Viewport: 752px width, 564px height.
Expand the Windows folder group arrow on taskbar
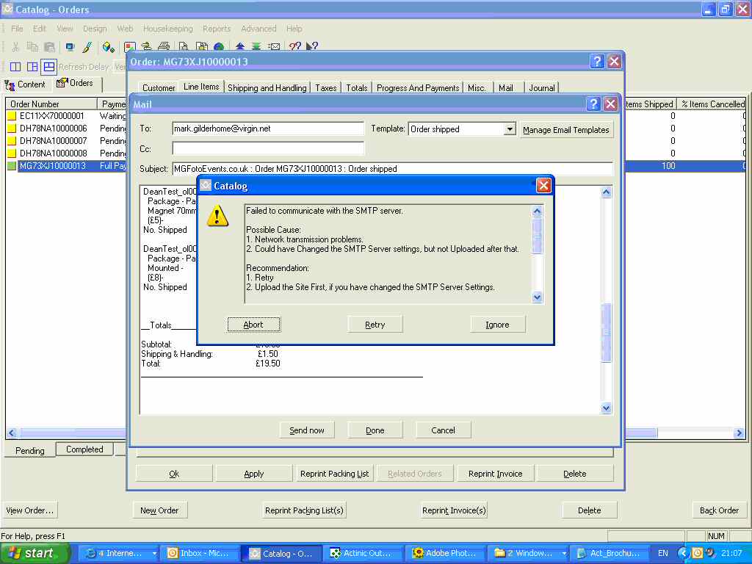coord(563,554)
